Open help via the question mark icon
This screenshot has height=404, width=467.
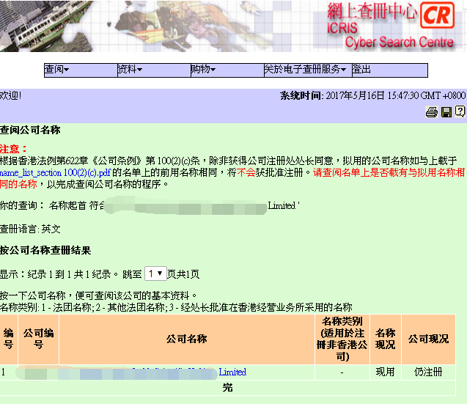click(x=460, y=112)
